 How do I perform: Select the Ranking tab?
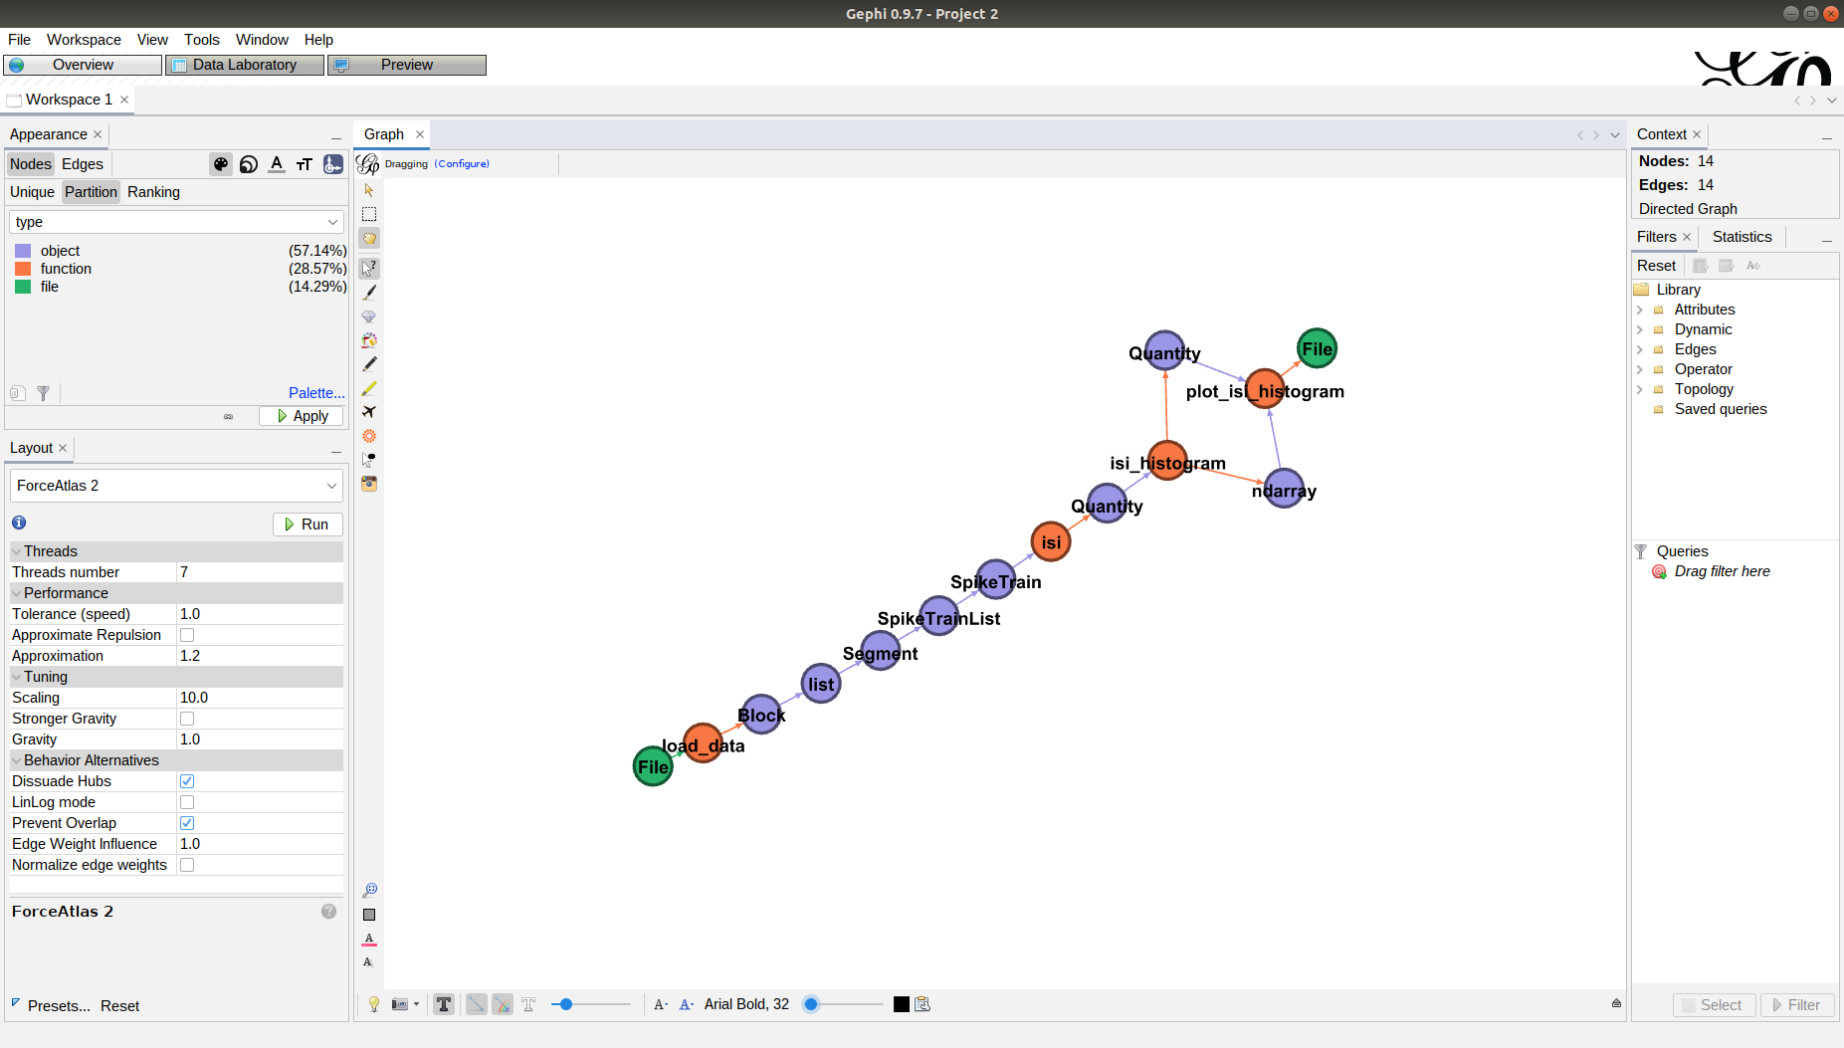pyautogui.click(x=153, y=192)
